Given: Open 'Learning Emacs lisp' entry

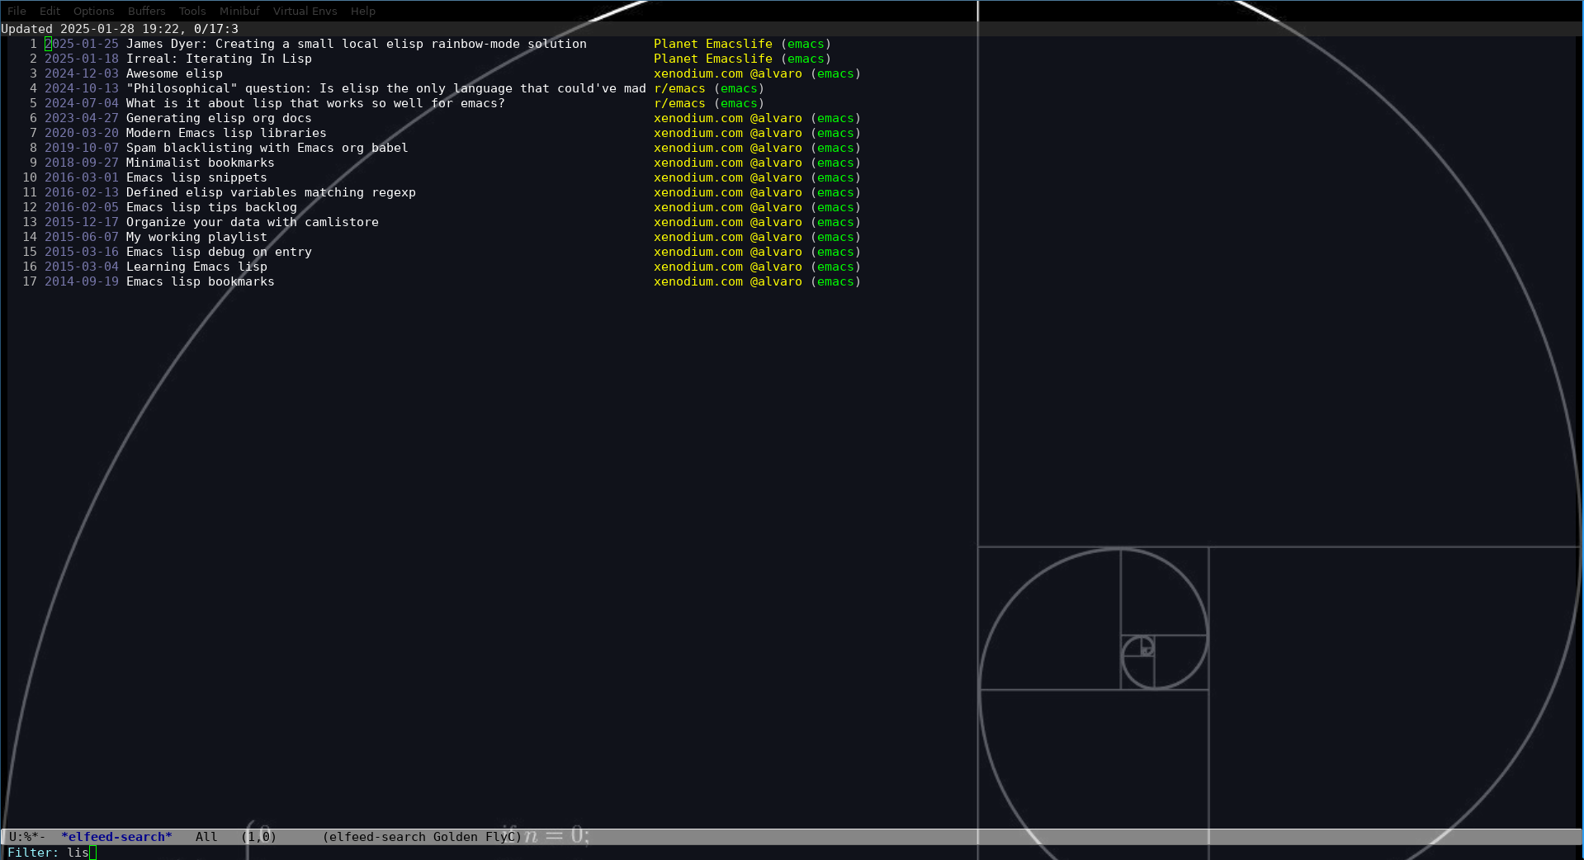Looking at the screenshot, I should pos(196,267).
